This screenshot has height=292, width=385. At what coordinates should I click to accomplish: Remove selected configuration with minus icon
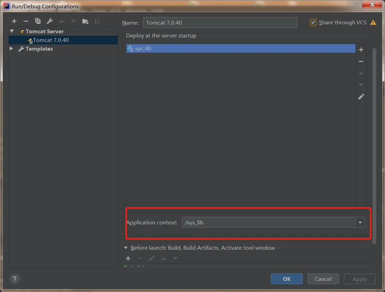(26, 22)
